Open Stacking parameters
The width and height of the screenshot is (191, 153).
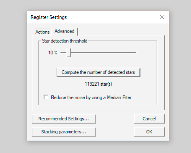tap(64, 132)
